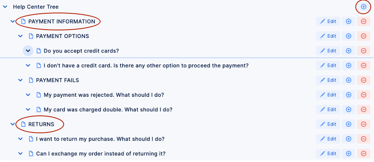Collapse the PAYMENT INFORMATION node

[13, 21]
